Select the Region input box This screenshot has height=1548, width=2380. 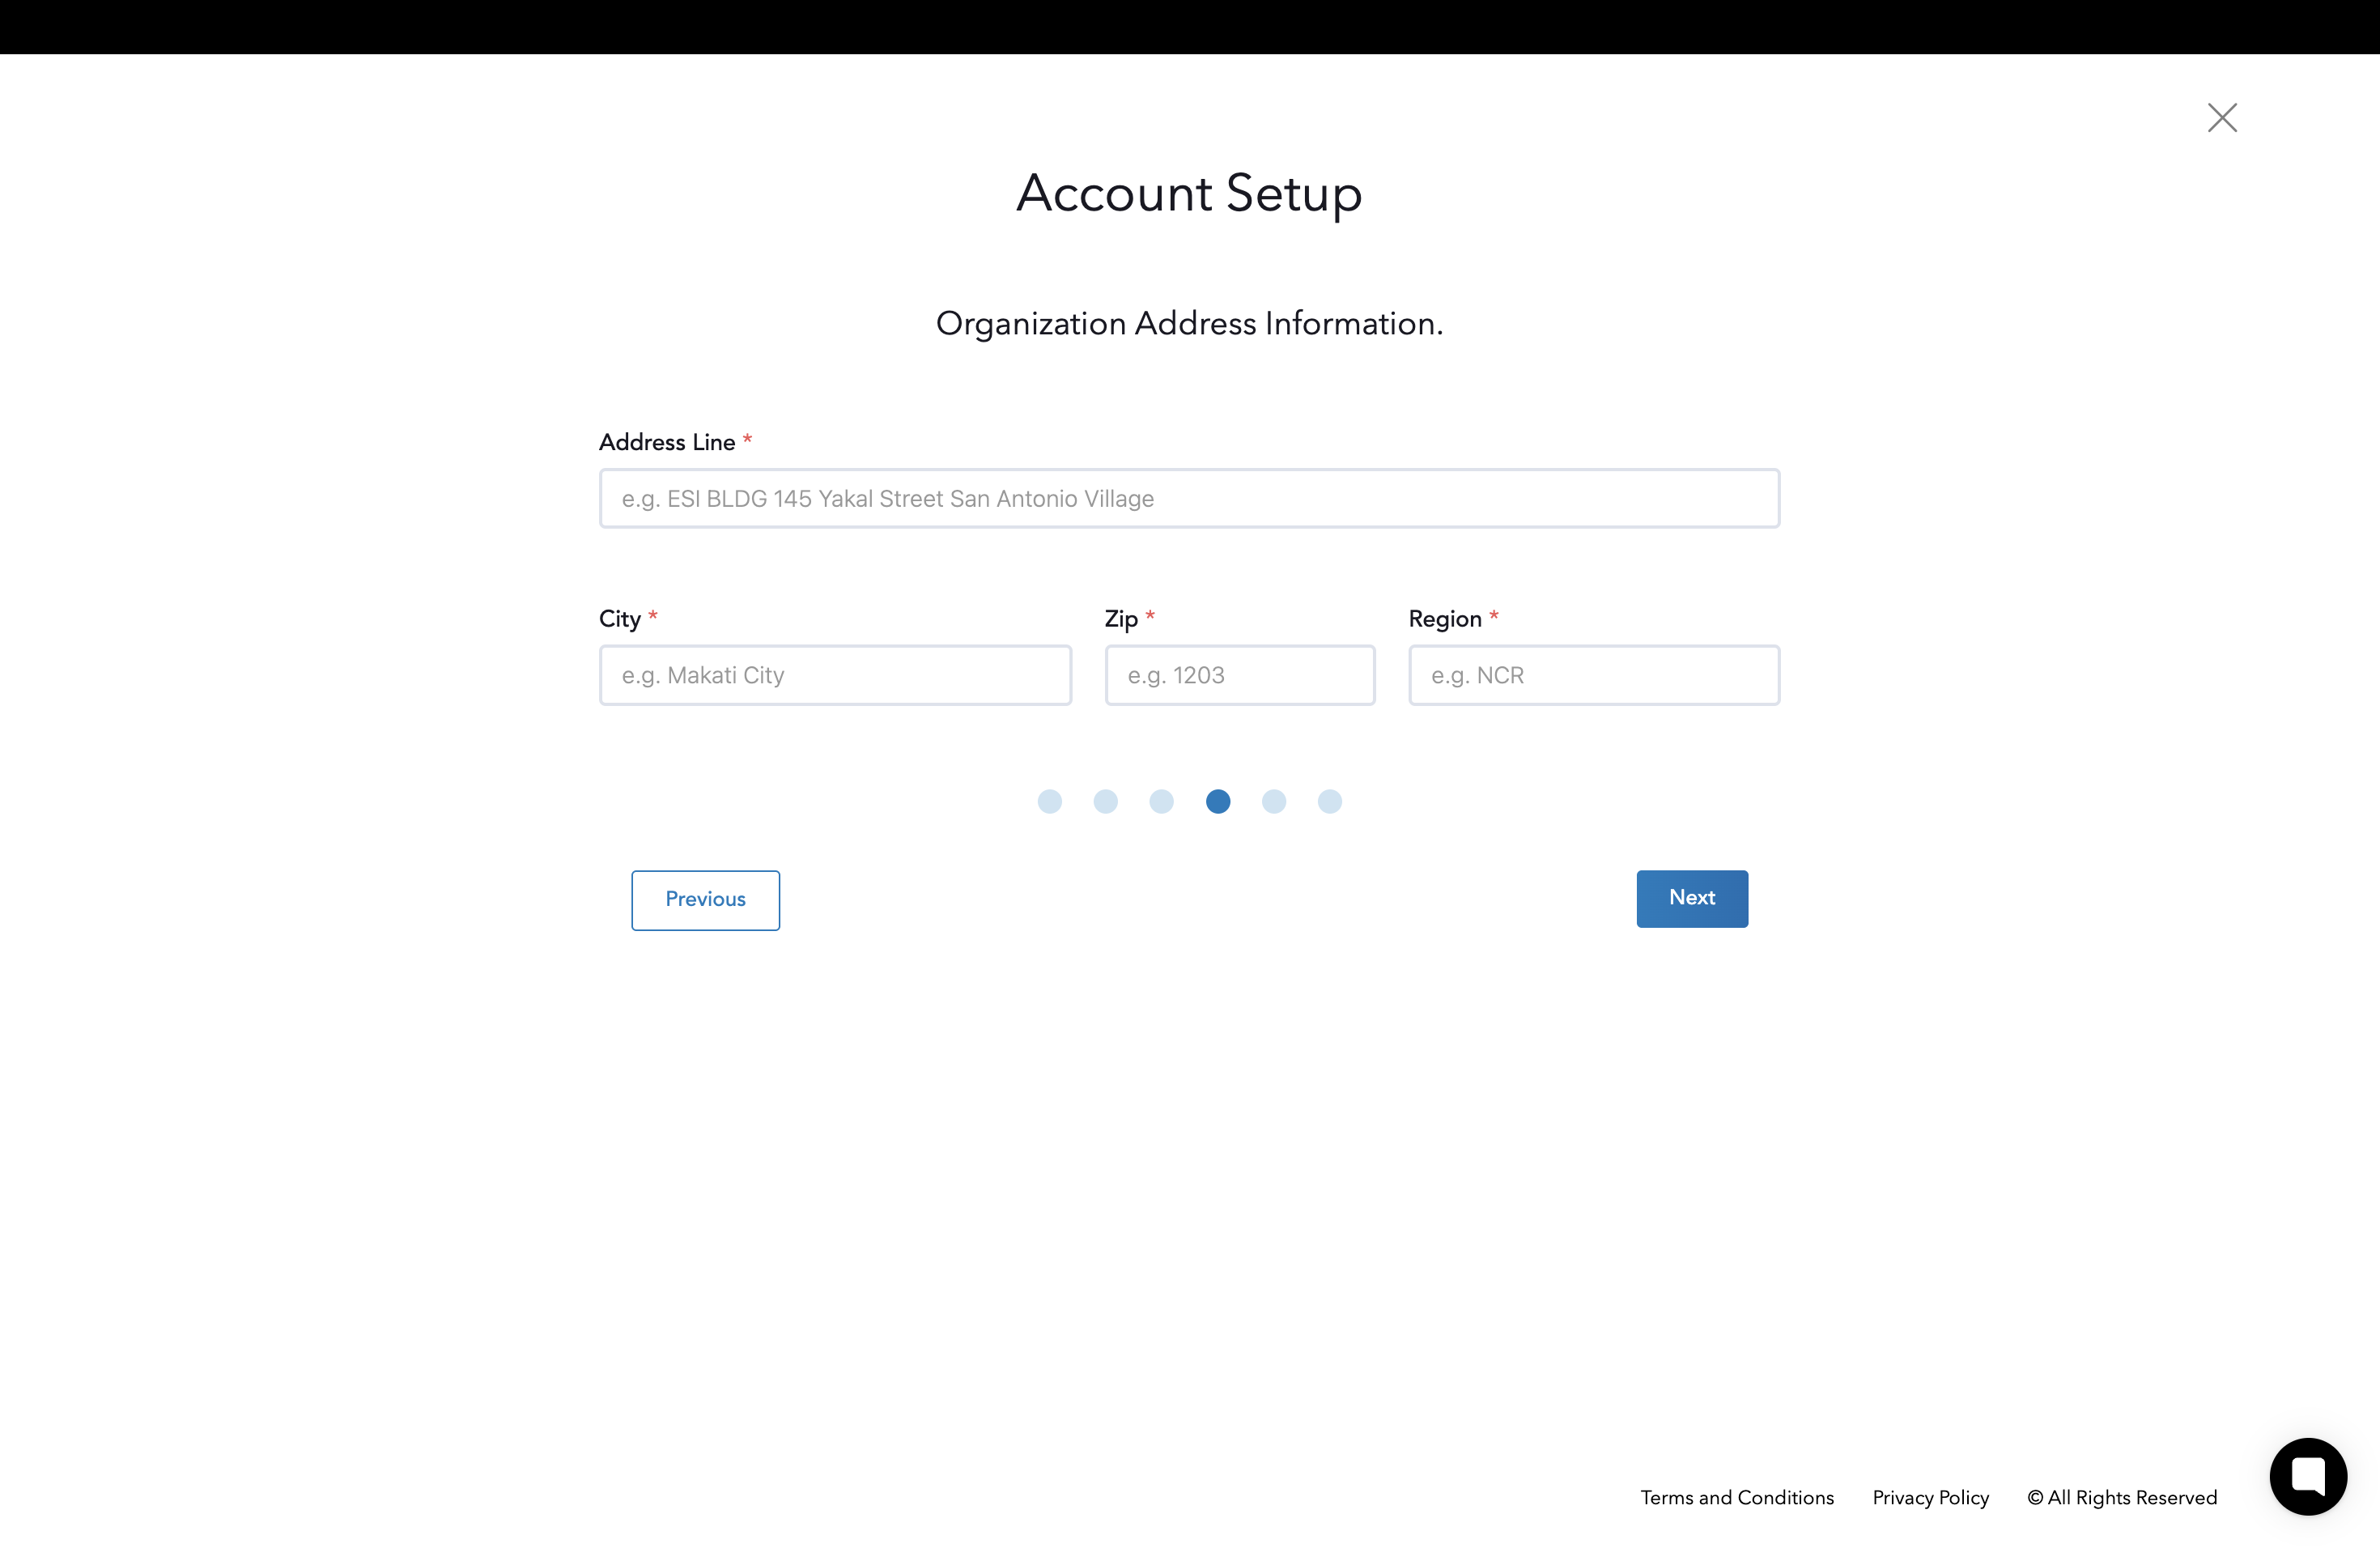1593,675
